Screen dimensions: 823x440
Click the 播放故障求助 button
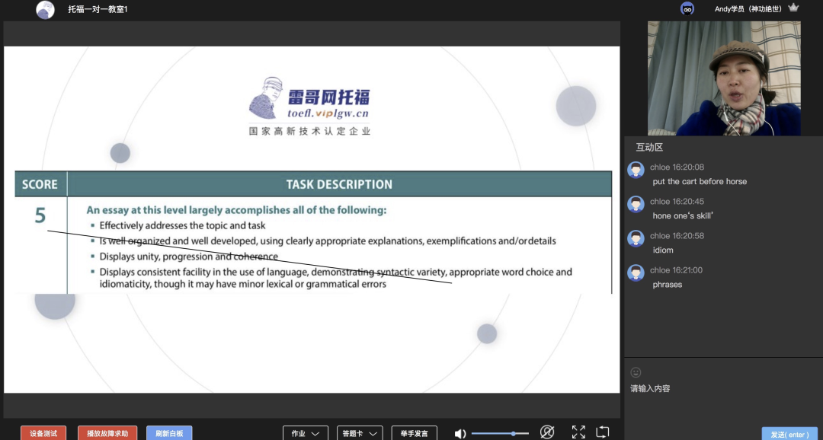(x=107, y=432)
